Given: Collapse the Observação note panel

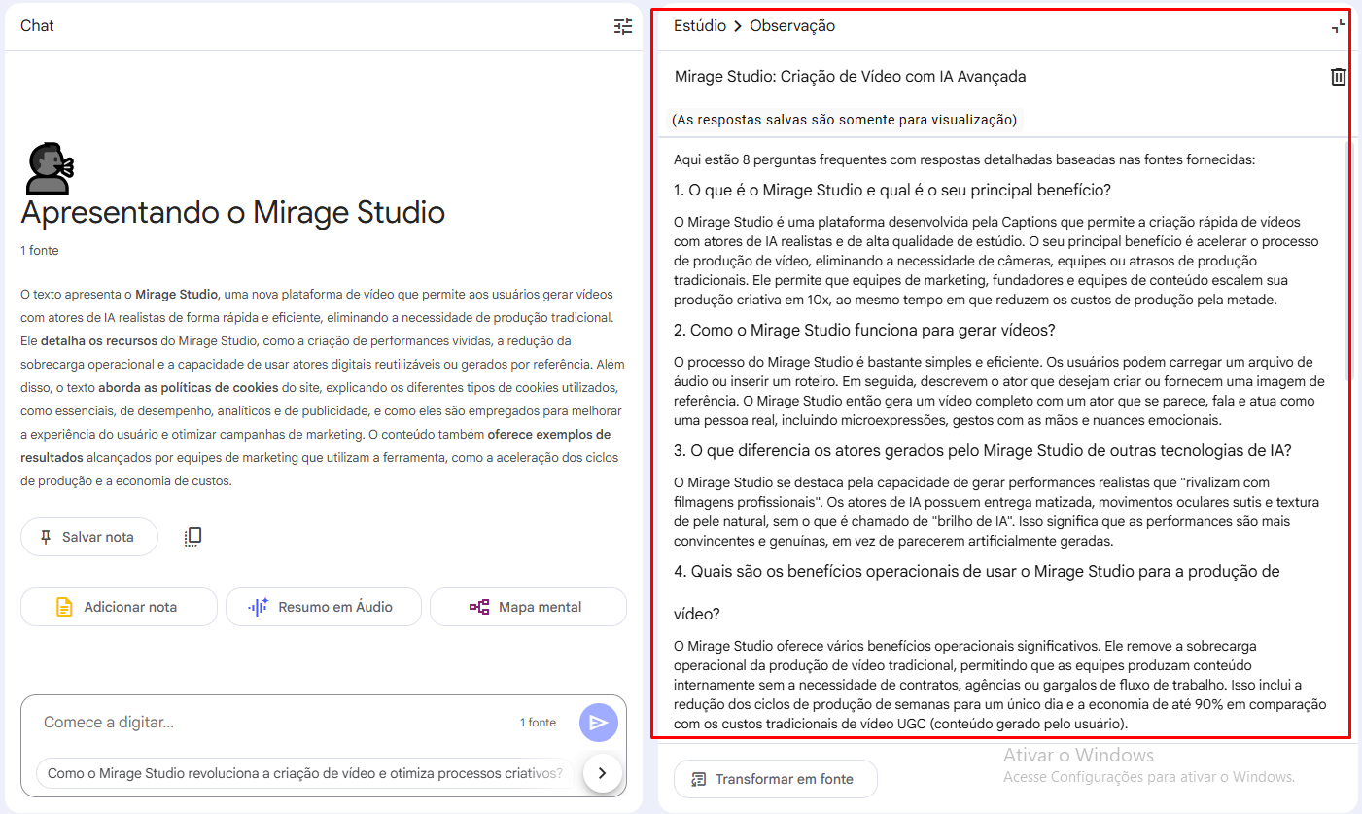Looking at the screenshot, I should click(1339, 26).
